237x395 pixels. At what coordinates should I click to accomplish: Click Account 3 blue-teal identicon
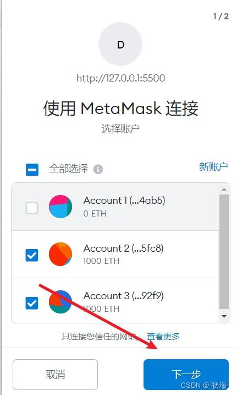click(x=60, y=302)
